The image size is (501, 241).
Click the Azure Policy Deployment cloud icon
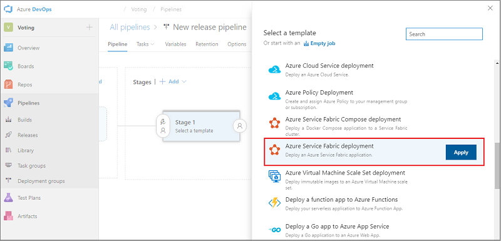274,96
